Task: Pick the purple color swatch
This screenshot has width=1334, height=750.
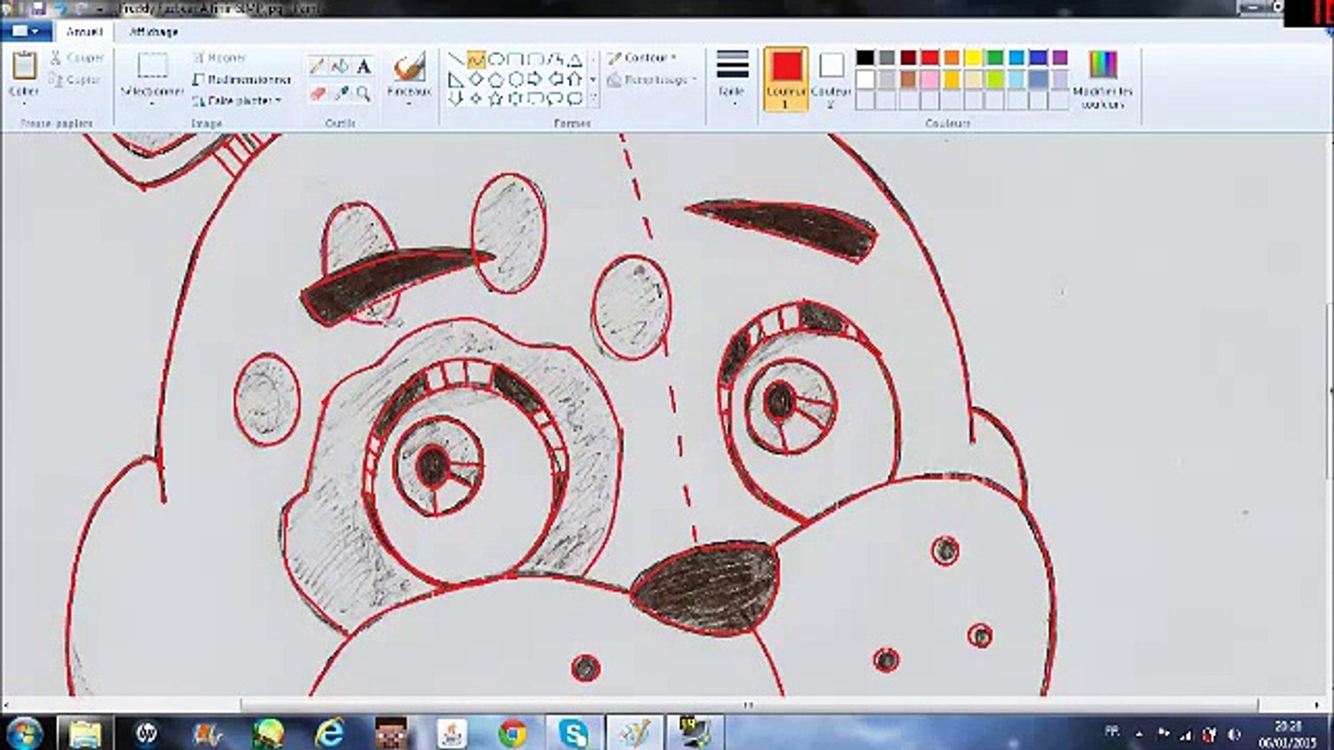Action: (1060, 58)
